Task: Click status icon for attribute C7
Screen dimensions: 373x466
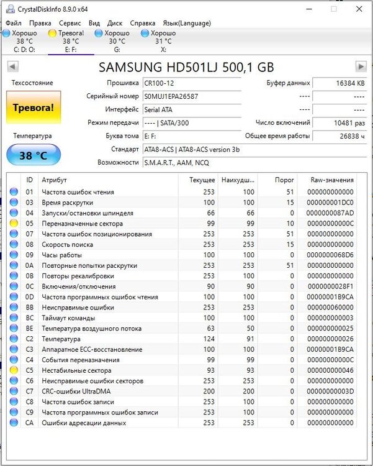Action: click(x=14, y=391)
